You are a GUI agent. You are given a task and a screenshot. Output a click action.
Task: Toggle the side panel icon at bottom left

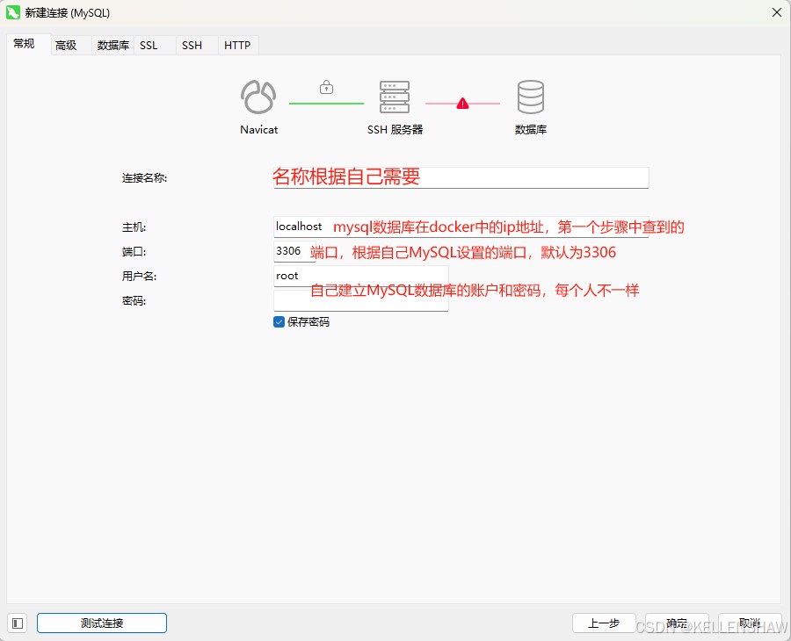click(x=18, y=623)
